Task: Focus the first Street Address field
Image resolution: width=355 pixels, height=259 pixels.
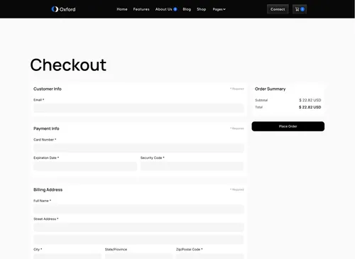Action: pyautogui.click(x=138, y=227)
